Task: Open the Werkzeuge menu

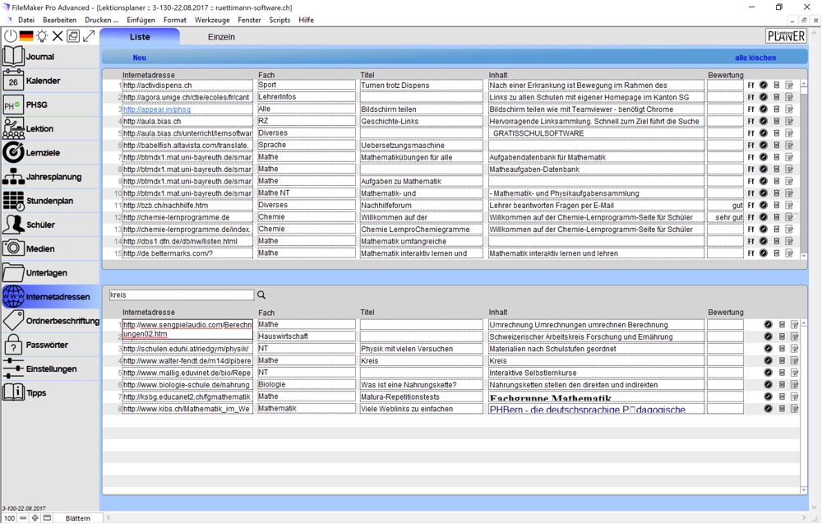Action: pyautogui.click(x=212, y=20)
